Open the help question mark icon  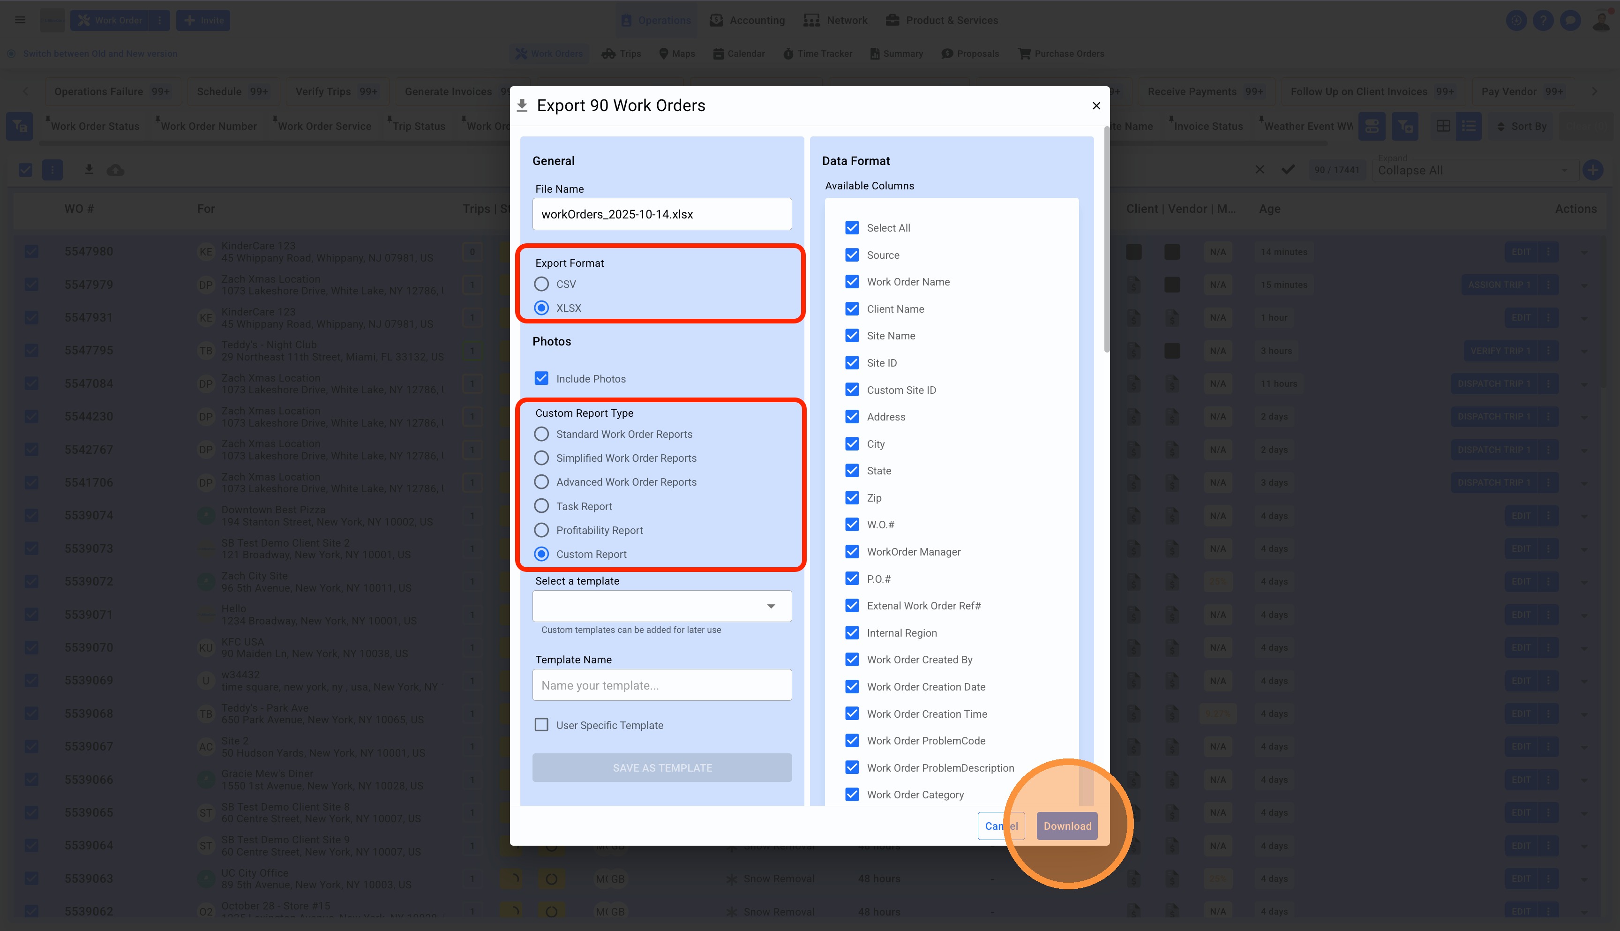1543,20
